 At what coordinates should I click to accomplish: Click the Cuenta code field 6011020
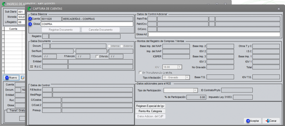pos(51,19)
